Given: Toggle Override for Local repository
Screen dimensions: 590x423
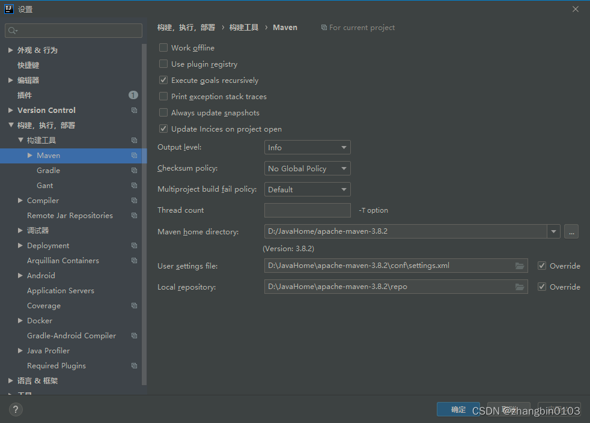Looking at the screenshot, I should coord(542,287).
